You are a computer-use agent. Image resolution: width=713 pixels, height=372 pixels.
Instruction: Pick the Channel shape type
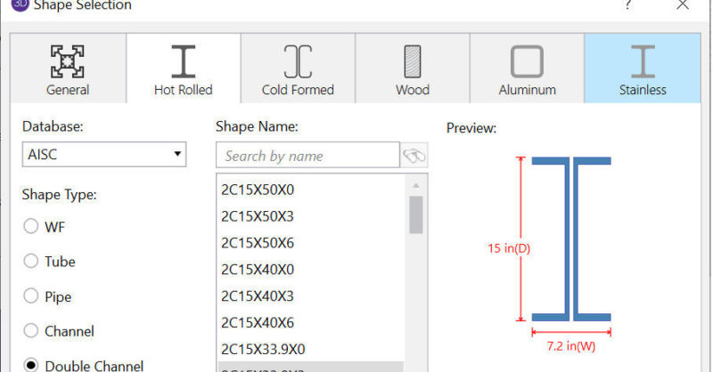click(x=31, y=331)
